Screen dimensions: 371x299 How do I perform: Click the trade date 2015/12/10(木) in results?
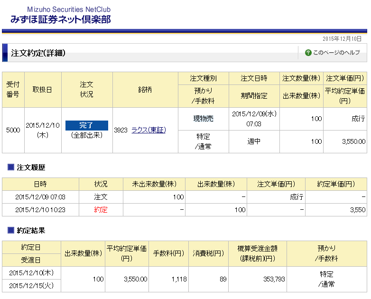point(31,273)
